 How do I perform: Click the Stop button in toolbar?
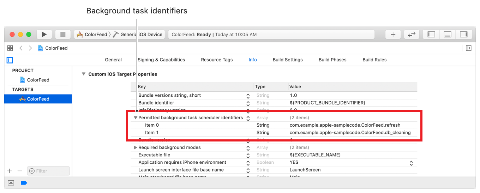(63, 34)
